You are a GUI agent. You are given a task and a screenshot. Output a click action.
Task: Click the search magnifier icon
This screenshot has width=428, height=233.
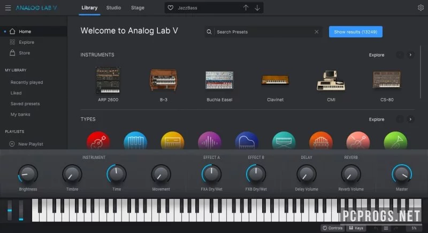(x=209, y=32)
